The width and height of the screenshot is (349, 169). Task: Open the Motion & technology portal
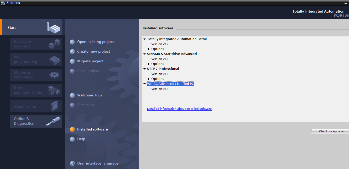pyautogui.click(x=36, y=75)
